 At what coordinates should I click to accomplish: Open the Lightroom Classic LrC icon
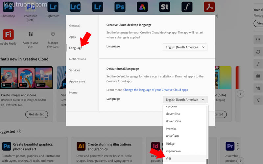click(x=75, y=7)
